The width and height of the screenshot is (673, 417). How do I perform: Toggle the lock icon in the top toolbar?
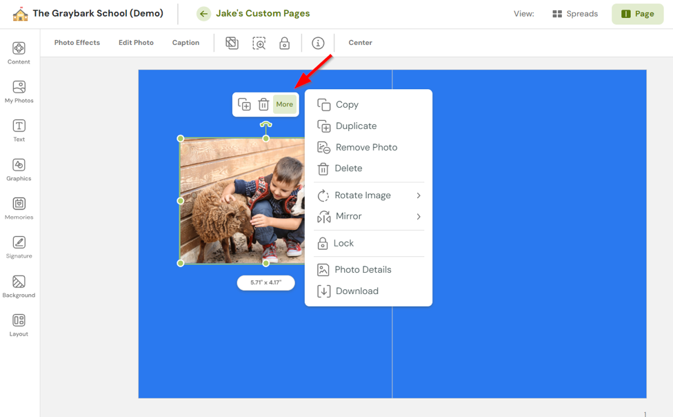tap(284, 43)
